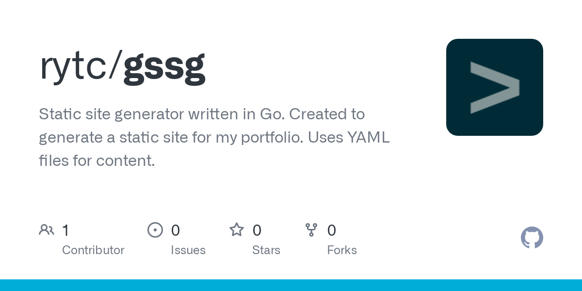
Task: Click the "files for content." description line
Action: point(97,161)
